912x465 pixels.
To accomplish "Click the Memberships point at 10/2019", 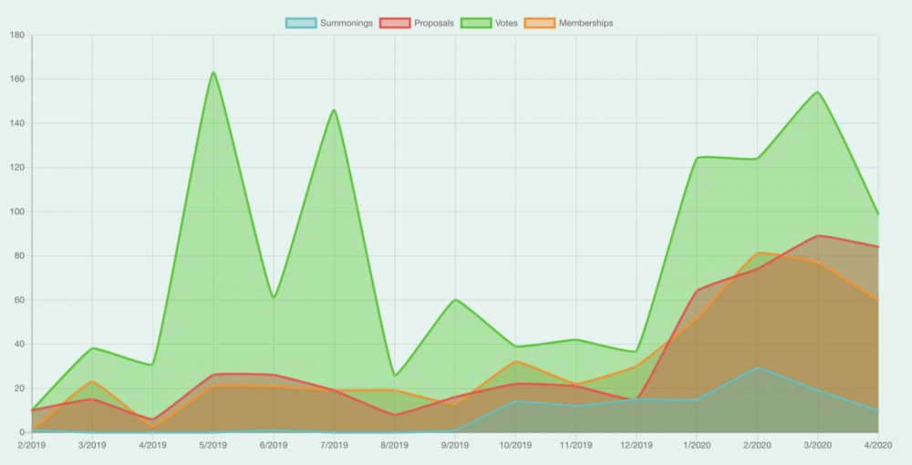I will coord(515,362).
